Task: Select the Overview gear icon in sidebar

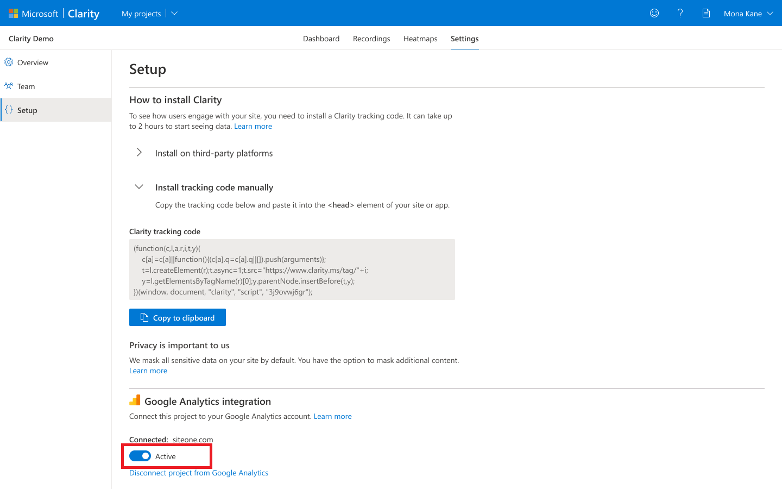Action: click(9, 62)
